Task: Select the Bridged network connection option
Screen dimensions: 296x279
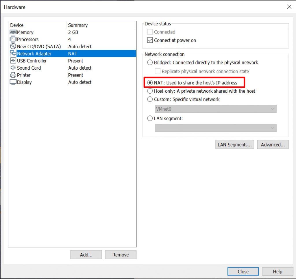Action: (150, 62)
